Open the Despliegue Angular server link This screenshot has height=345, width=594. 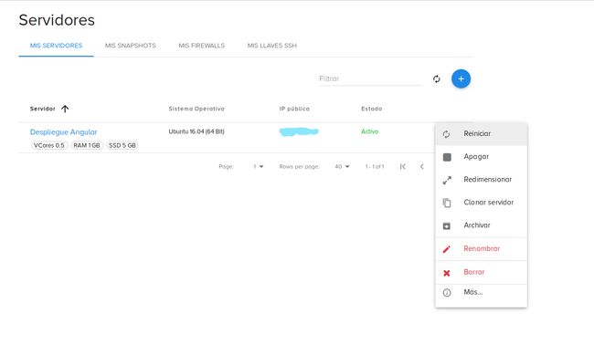tap(64, 132)
